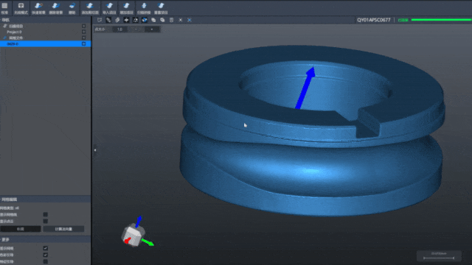Collapse the left panel using viewport edge arrow
Screen dimensions: 472x265
pyautogui.click(x=95, y=150)
